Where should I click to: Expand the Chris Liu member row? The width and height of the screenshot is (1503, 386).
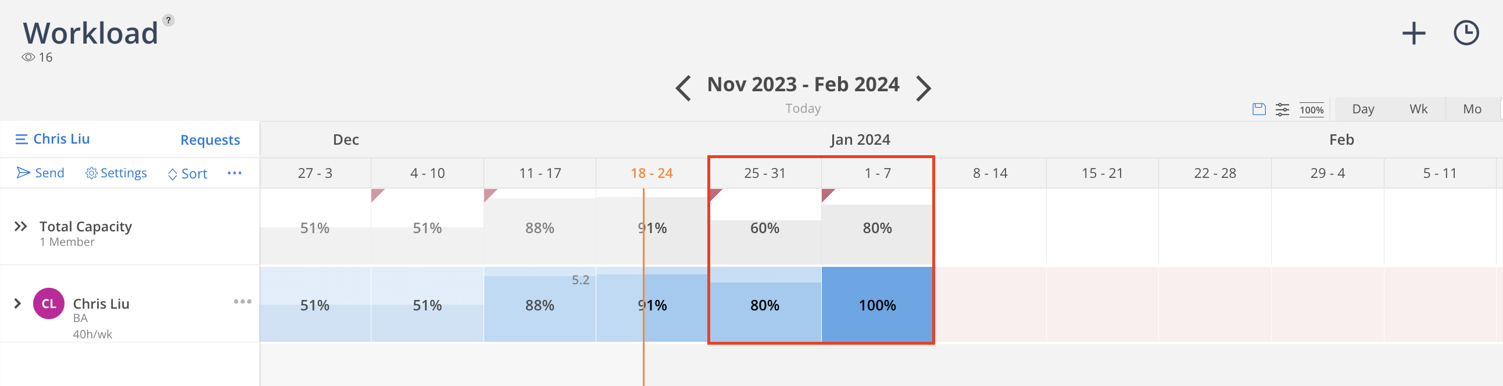17,303
